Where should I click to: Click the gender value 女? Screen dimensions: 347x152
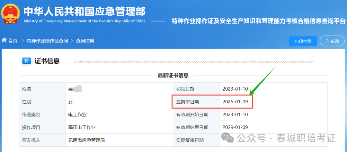71,102
